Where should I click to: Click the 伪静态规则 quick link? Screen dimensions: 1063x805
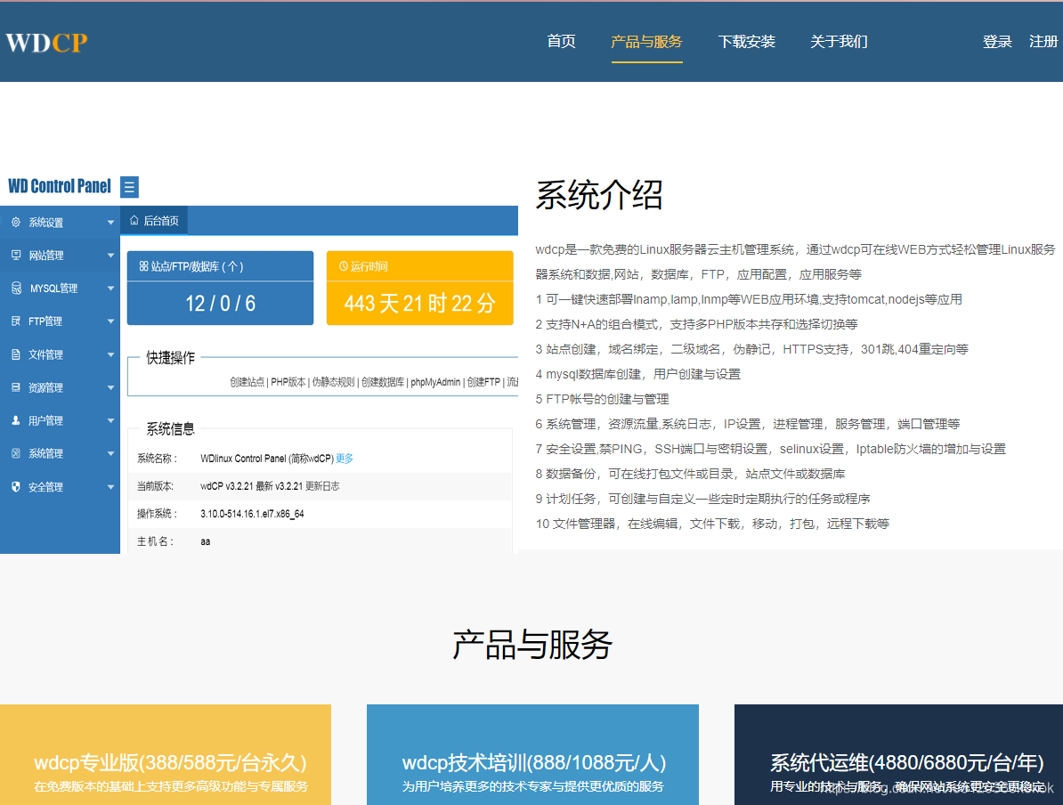334,382
